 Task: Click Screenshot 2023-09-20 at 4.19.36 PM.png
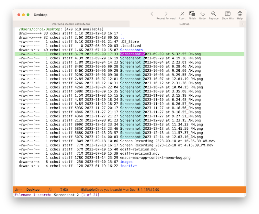coord(160,58)
